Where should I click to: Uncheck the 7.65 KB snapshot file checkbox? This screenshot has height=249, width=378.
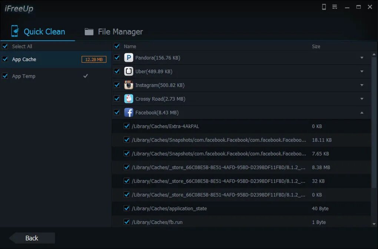coord(127,154)
